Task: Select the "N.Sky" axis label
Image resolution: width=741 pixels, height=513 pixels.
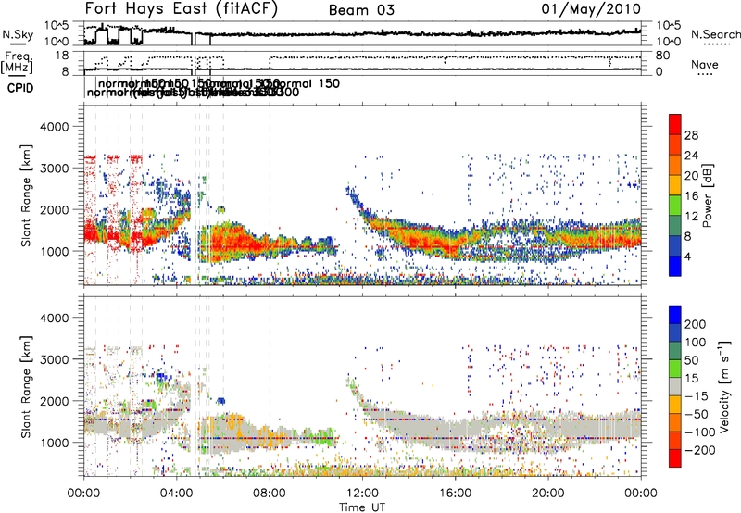Action: tap(18, 34)
